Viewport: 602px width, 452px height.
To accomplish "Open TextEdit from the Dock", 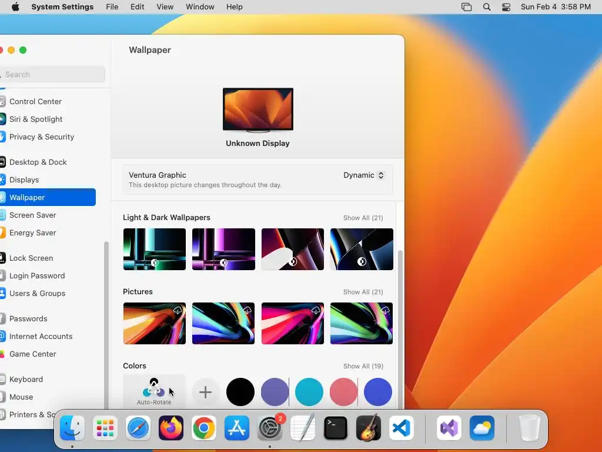I will [303, 428].
